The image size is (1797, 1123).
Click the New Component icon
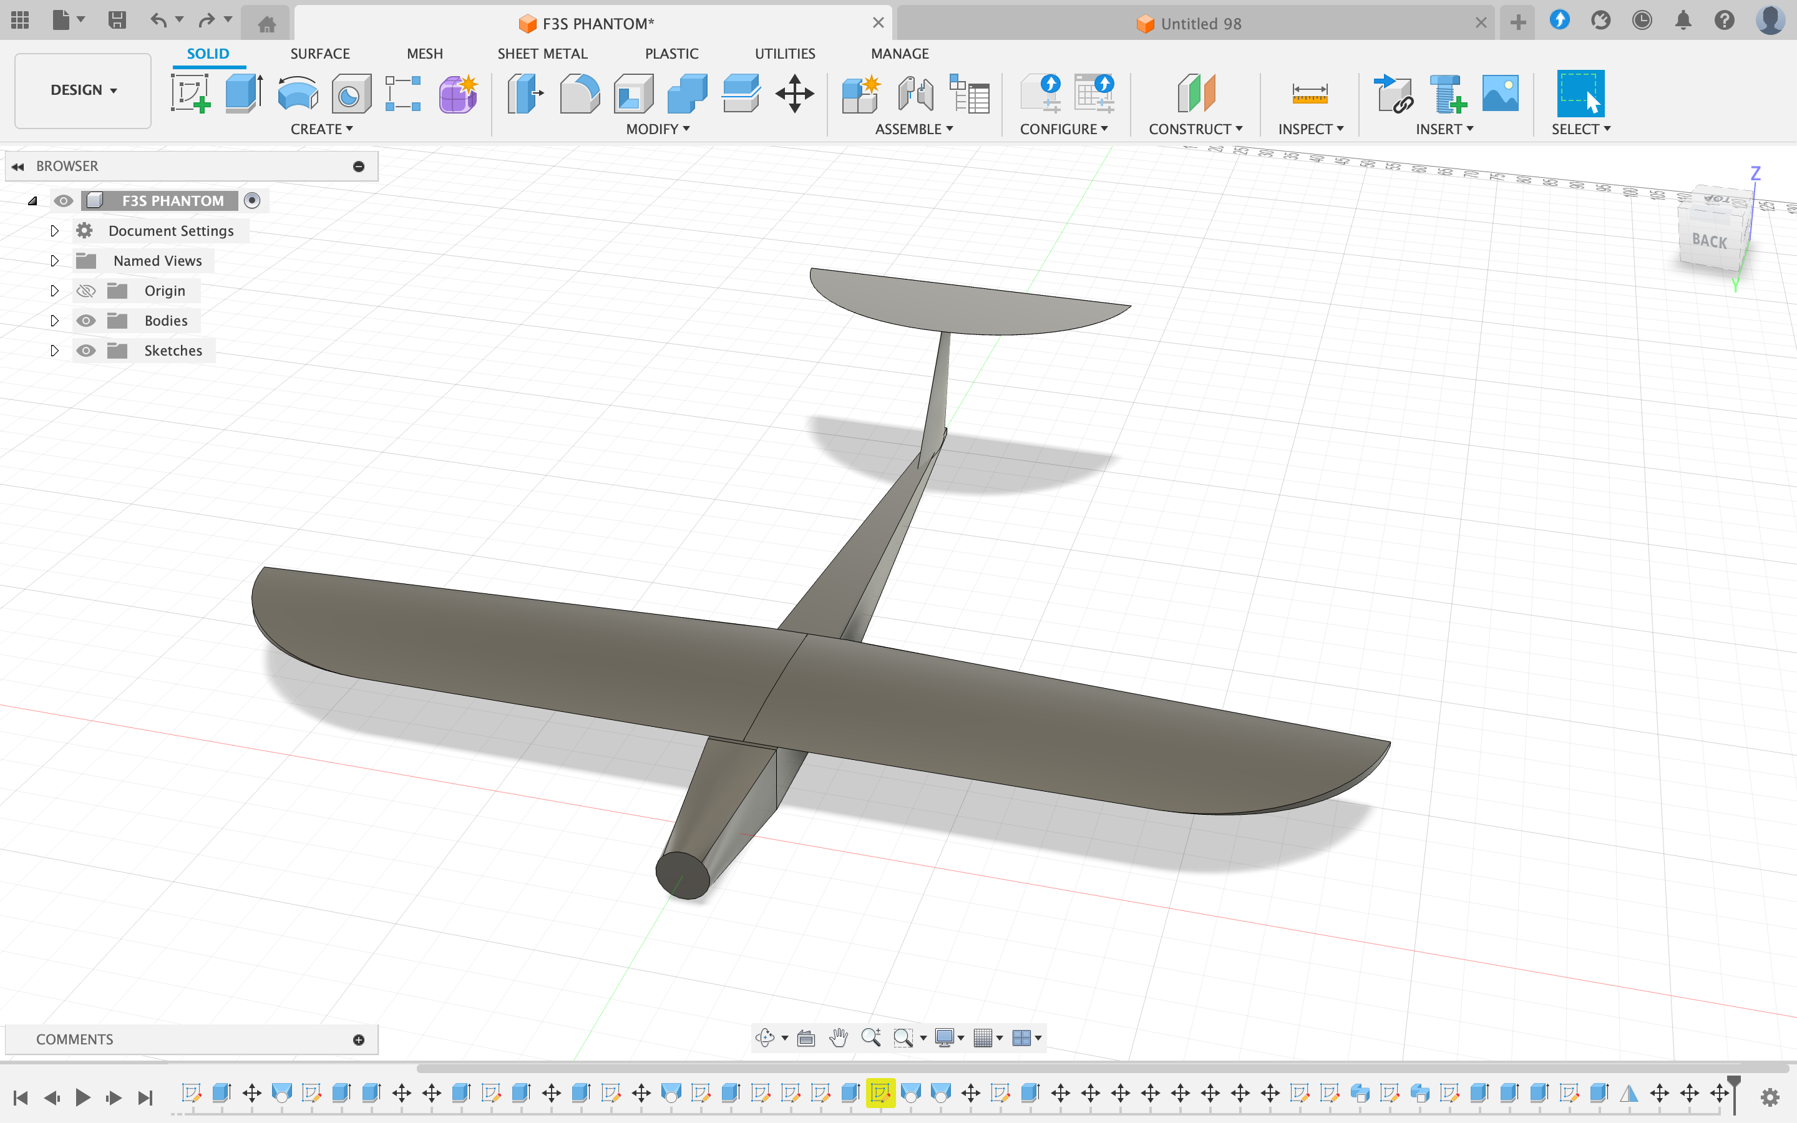tap(860, 94)
